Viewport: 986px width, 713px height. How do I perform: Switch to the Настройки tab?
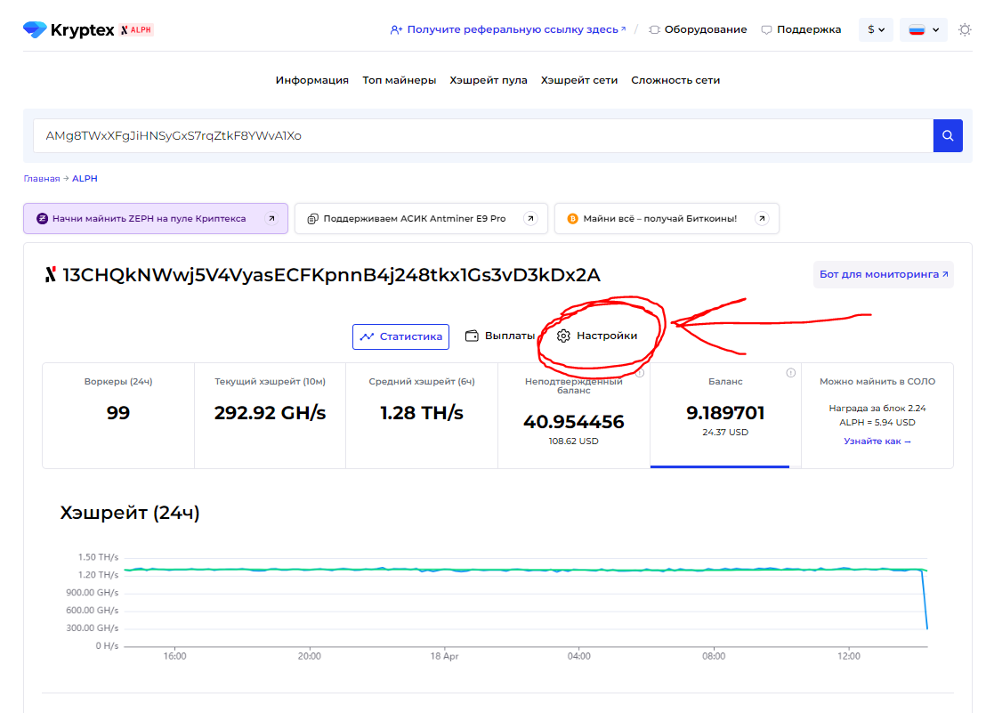pyautogui.click(x=597, y=336)
